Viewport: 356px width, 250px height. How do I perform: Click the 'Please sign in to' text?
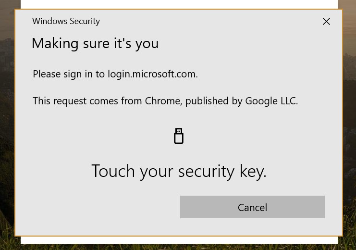coord(69,74)
